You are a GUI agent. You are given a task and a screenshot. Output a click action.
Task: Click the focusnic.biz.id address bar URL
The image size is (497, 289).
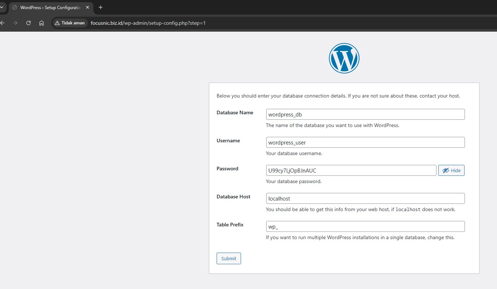(148, 23)
